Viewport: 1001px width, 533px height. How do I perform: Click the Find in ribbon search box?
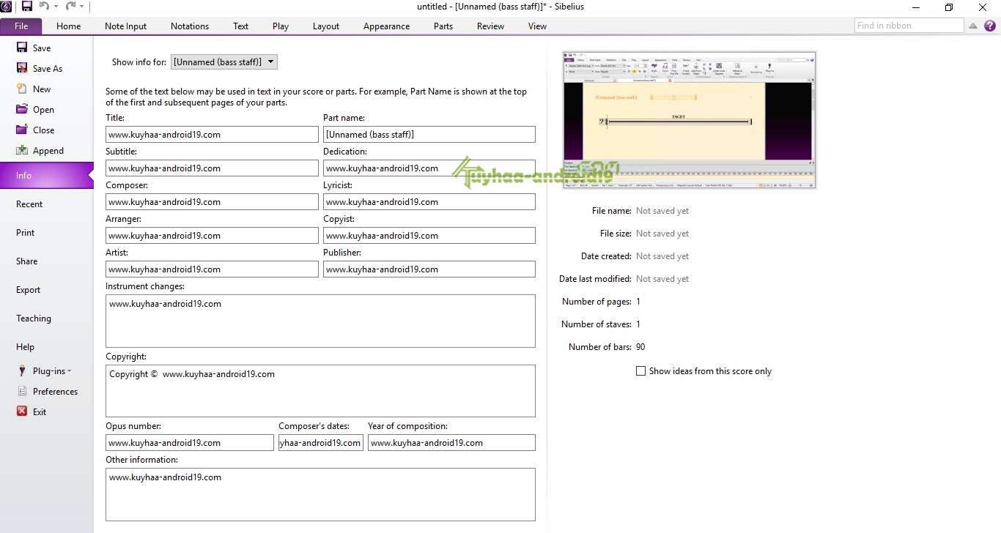coord(909,26)
